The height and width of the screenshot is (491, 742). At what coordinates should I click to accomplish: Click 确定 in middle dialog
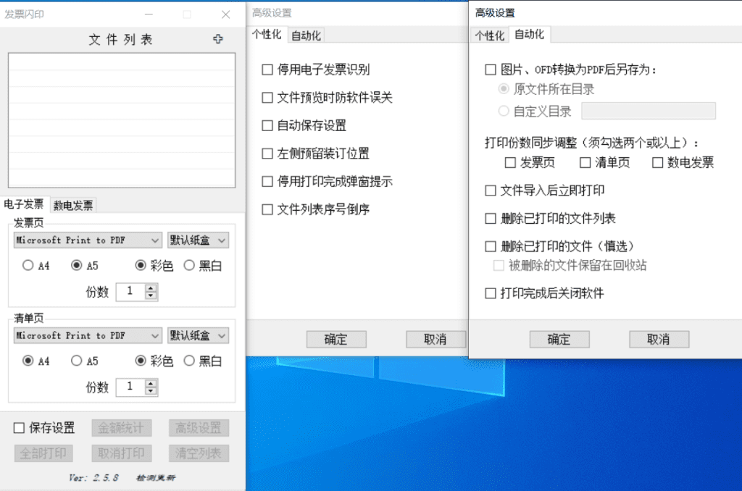pos(336,339)
